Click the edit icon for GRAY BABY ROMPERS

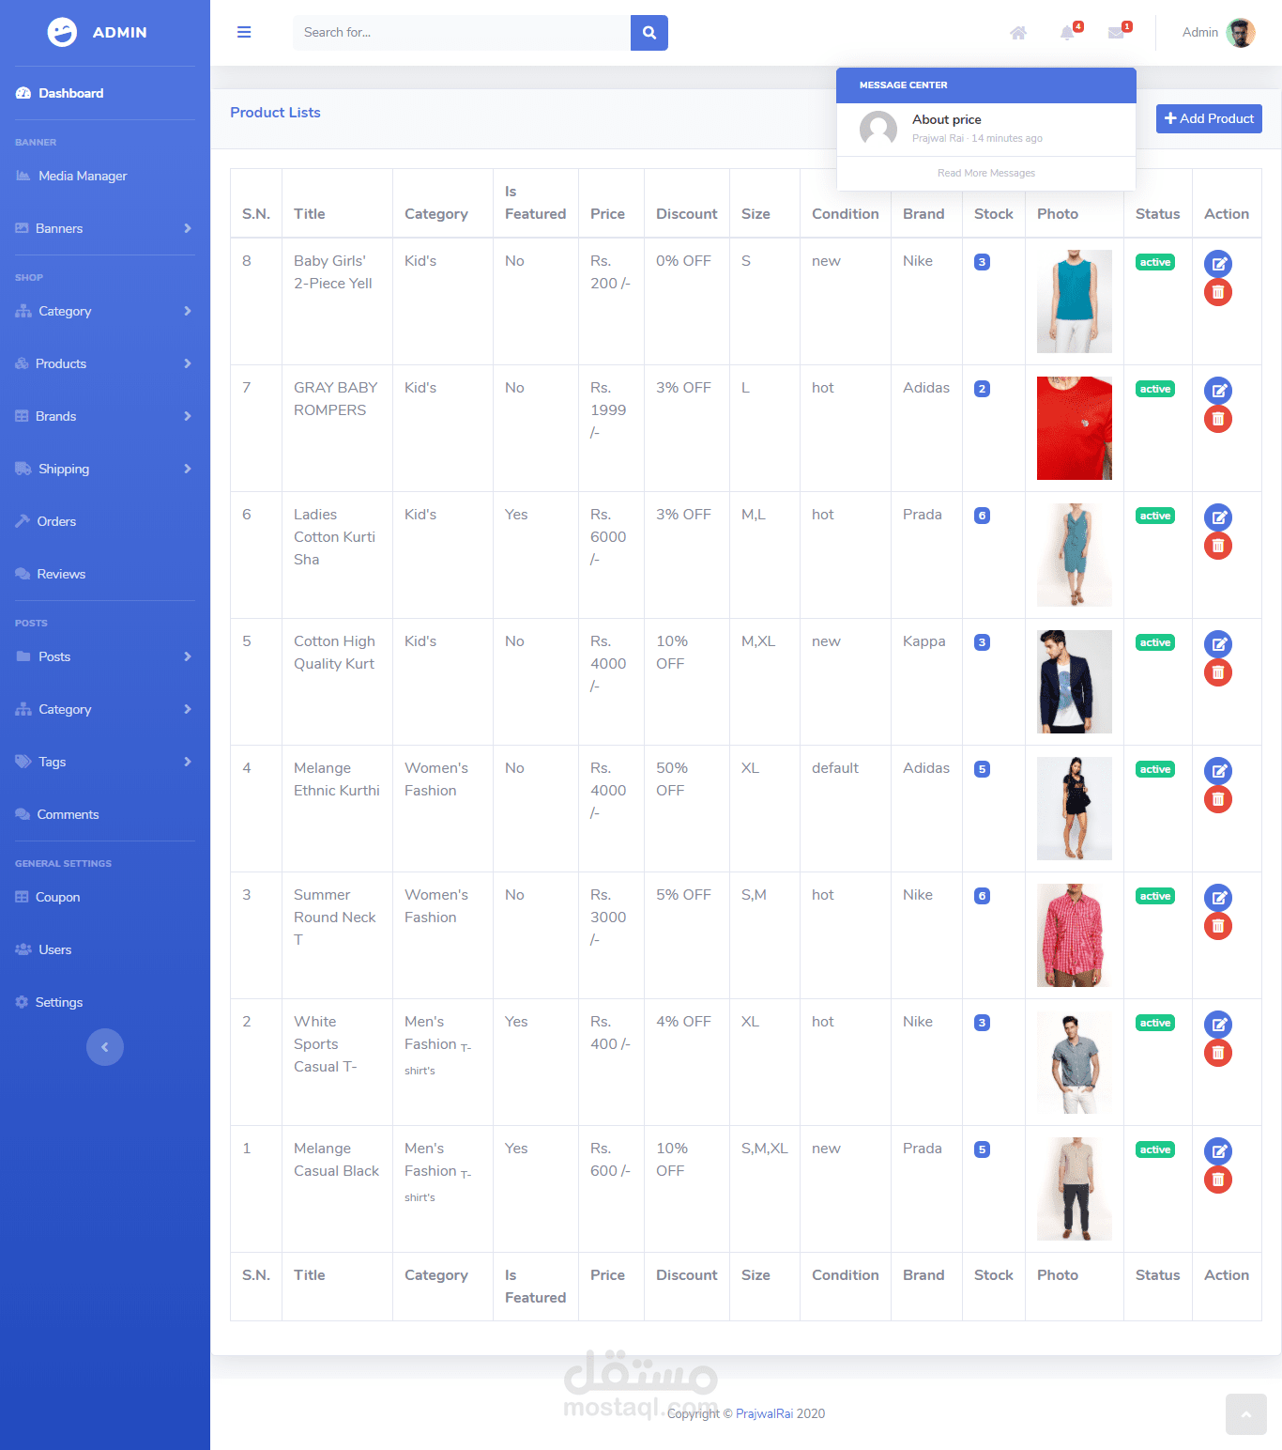pyautogui.click(x=1218, y=391)
